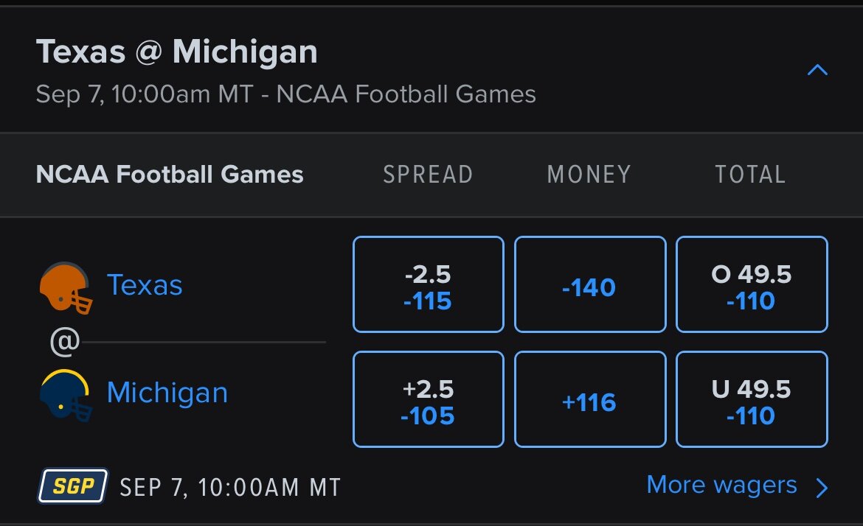Click the @ symbol between teams

pyautogui.click(x=65, y=342)
